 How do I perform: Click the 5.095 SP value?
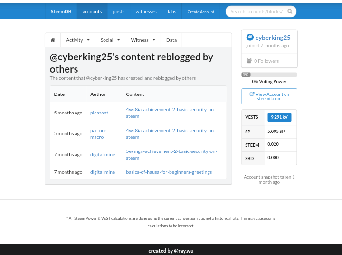(276, 132)
